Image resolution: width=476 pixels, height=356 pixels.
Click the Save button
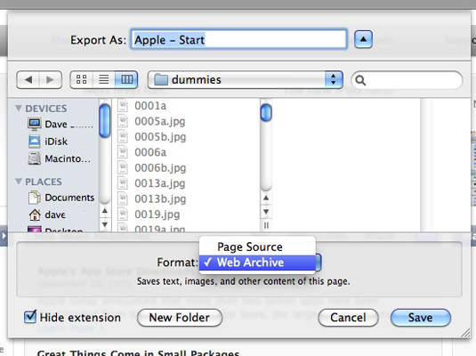coord(421,318)
